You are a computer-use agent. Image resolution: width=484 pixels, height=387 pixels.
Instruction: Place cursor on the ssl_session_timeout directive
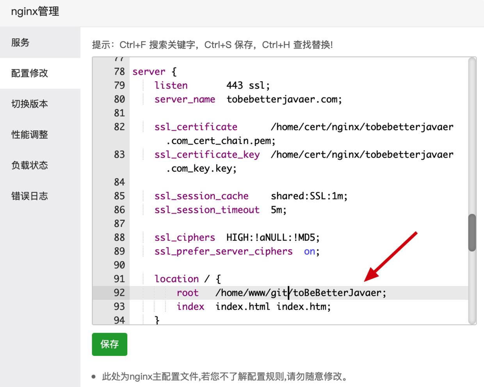207,210
